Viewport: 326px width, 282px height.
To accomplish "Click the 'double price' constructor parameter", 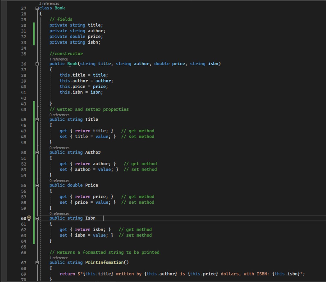I will (170, 64).
